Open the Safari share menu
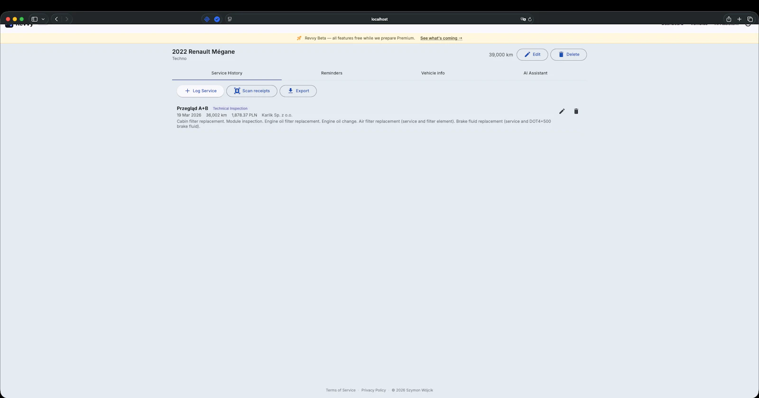This screenshot has width=759, height=398. pyautogui.click(x=729, y=19)
